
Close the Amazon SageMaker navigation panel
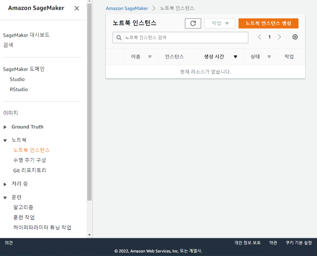tap(76, 8)
